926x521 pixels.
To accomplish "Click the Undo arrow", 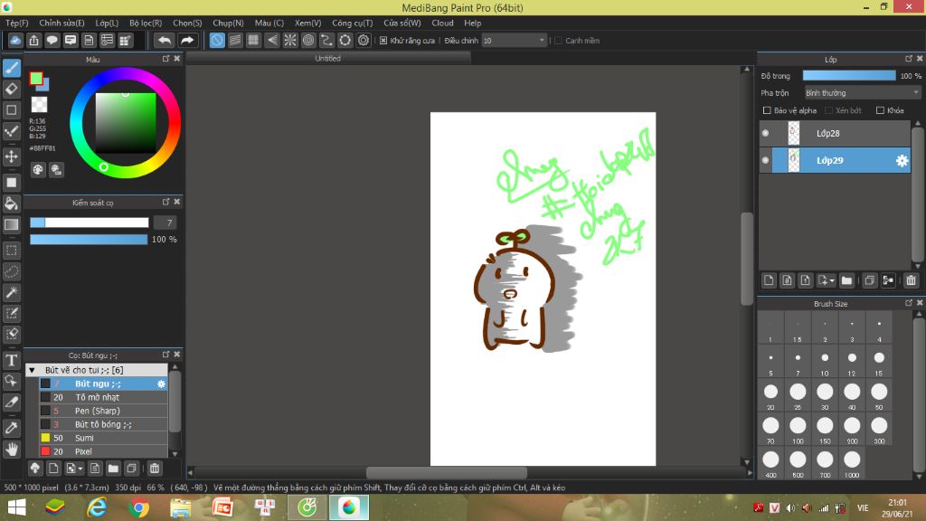I will coord(165,40).
